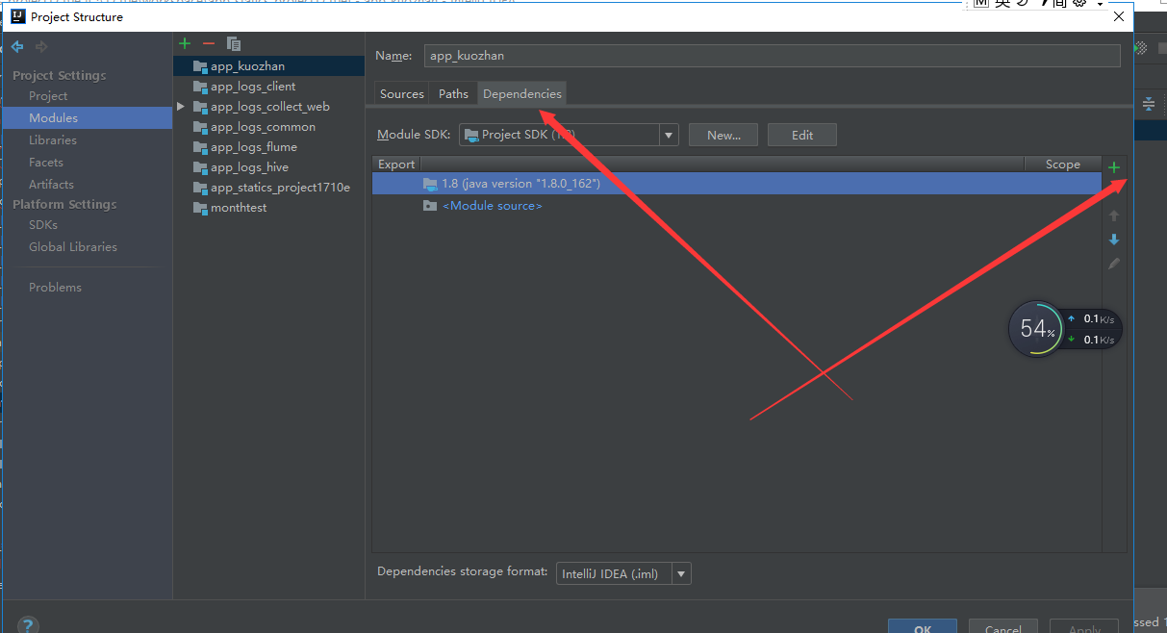Go back using the left navigation arrow
1167x633 pixels.
pos(17,46)
